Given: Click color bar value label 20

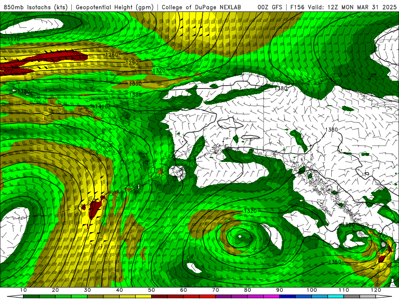Looking at the screenshot, I should [55, 290].
